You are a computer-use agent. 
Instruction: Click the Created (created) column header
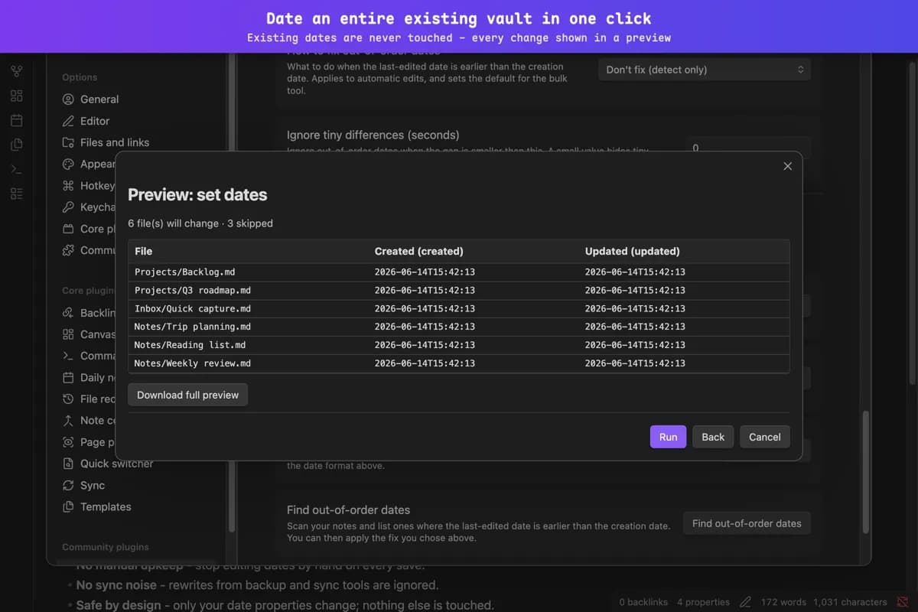click(x=418, y=251)
